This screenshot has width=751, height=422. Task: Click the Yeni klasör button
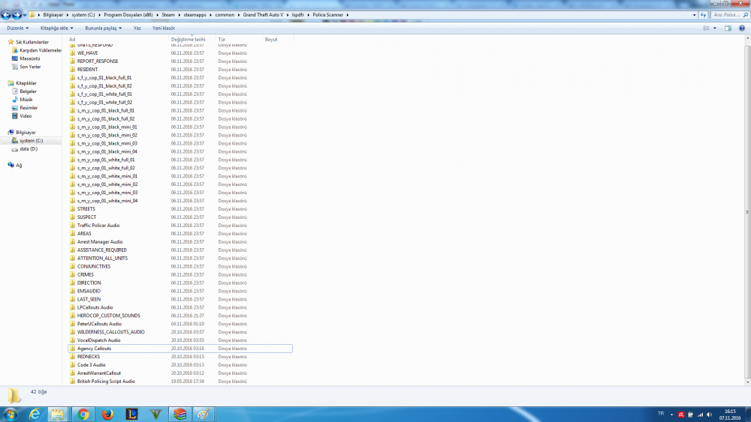point(163,28)
